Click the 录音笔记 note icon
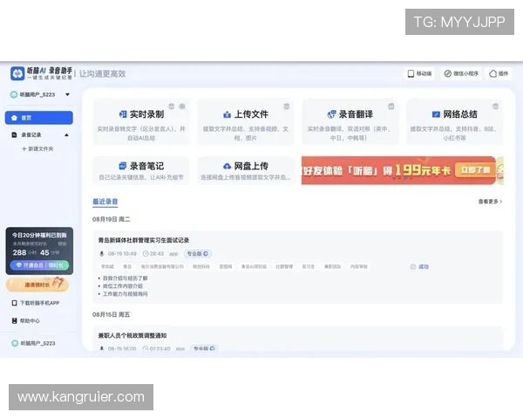 pyautogui.click(x=123, y=166)
